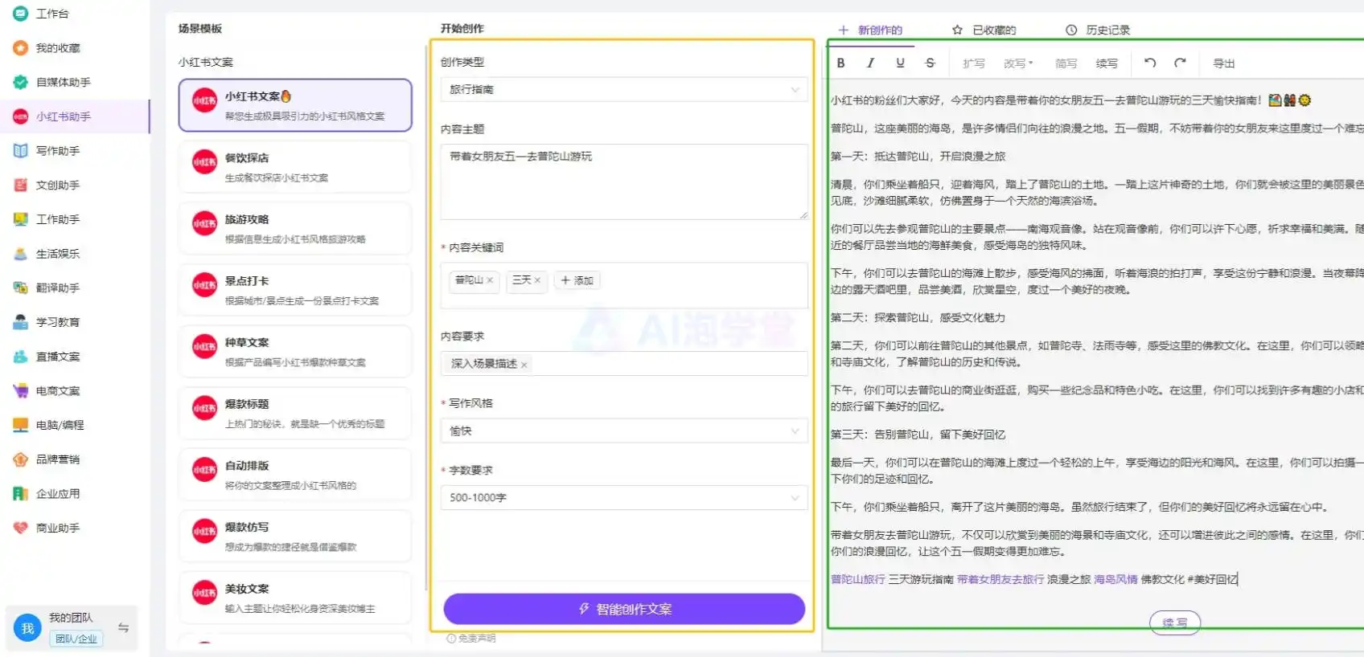Viewport: 1364px width, 657px height.
Task: Select the 美妆文案 template
Action: 295,598
